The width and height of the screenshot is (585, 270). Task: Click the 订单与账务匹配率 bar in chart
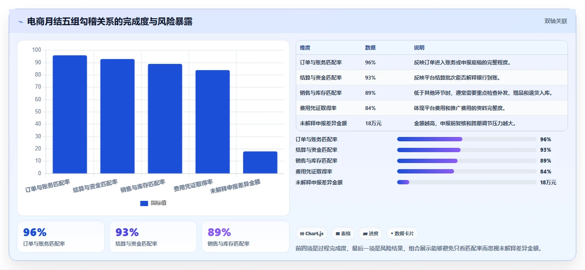(70, 114)
